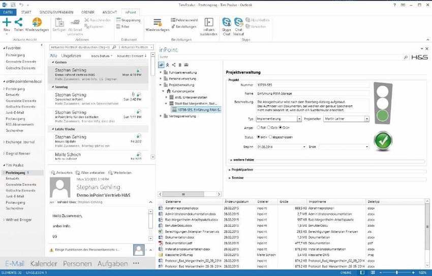This screenshot has width=432, height=276.
Task: Click the zoom slider in status bar
Action: click(396, 272)
